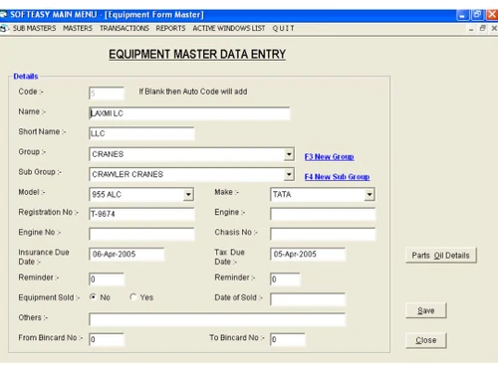498x373 pixels.
Task: Click the F3 New Group link
Action: pos(329,157)
